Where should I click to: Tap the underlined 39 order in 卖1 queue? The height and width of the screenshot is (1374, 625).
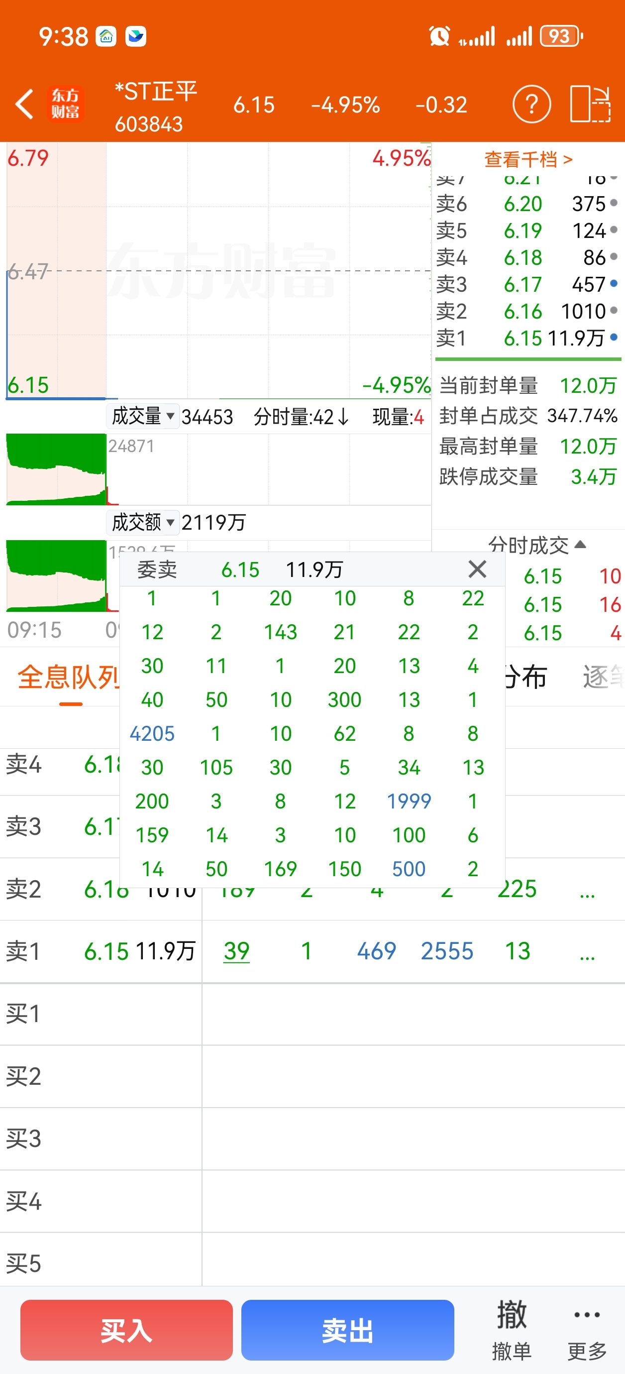pyautogui.click(x=237, y=951)
